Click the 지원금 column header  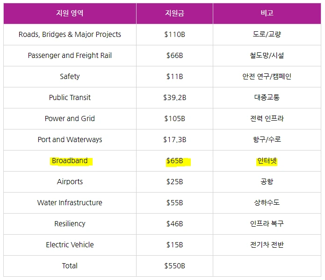pos(174,13)
